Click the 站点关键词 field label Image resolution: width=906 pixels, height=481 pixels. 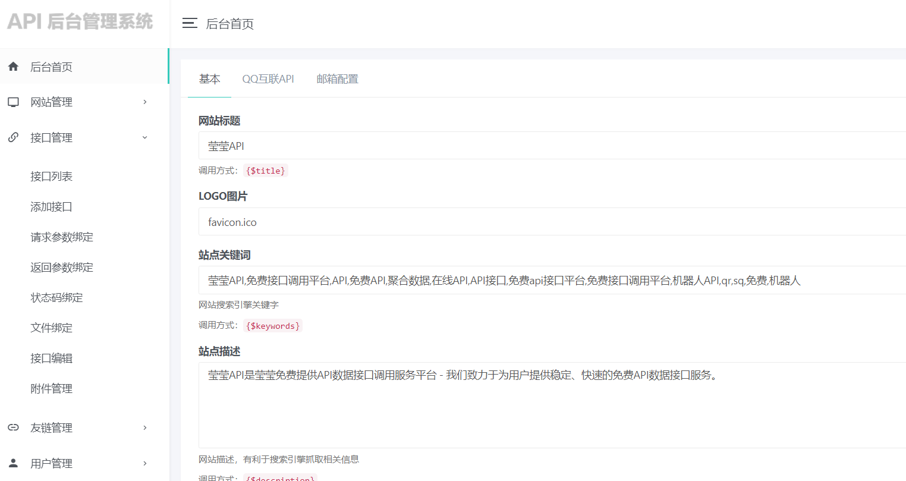pos(225,255)
